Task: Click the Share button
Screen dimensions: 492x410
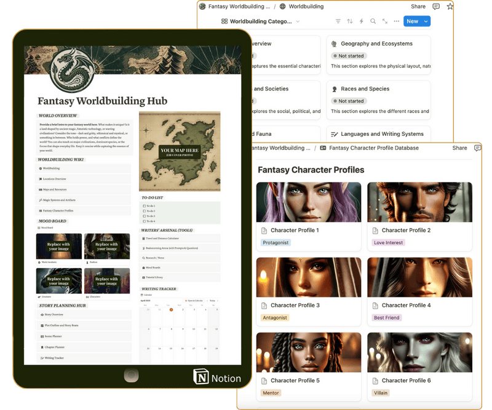Action: tap(418, 6)
